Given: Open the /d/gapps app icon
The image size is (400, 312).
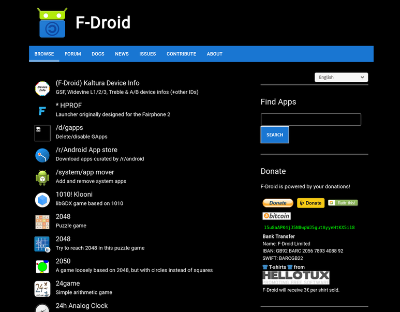Looking at the screenshot, I should coord(42,133).
